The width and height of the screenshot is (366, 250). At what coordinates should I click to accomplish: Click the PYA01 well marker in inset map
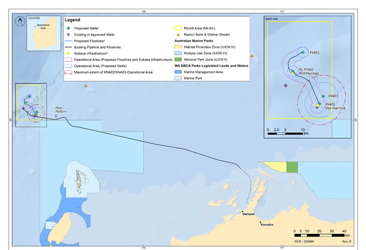[303, 53]
